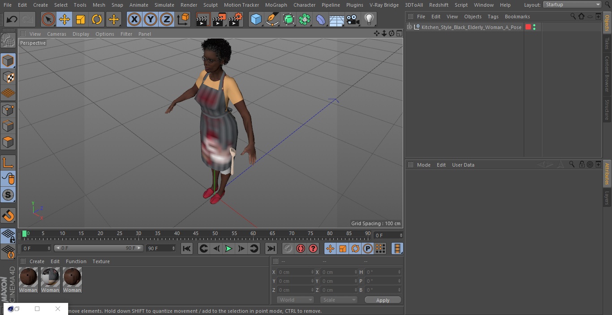Click the H rotation input field
612x315 pixels.
coord(383,272)
